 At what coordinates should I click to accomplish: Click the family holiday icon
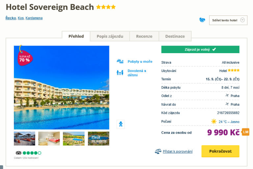click(x=120, y=73)
